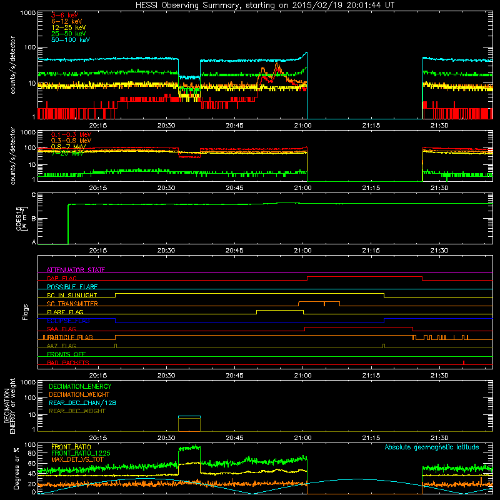Select the FRONTS_OFF flag label
Screen dimensions: 500x500
click(66, 354)
